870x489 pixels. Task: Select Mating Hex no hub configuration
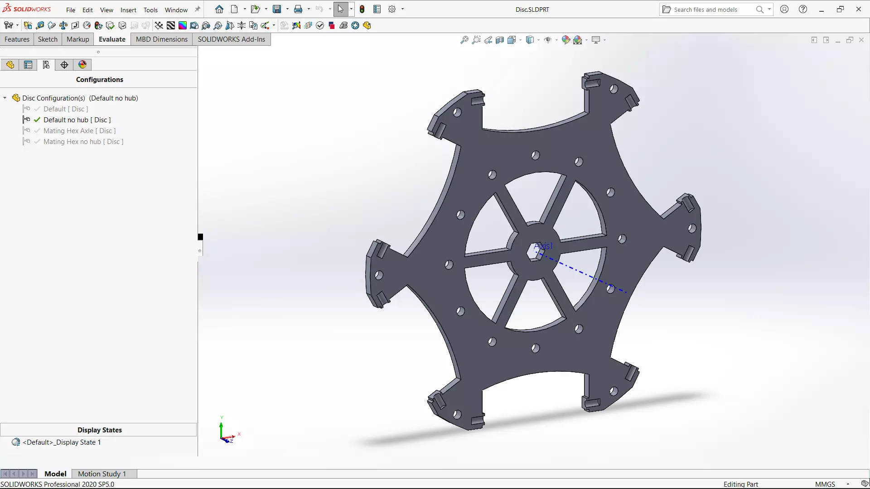point(83,141)
